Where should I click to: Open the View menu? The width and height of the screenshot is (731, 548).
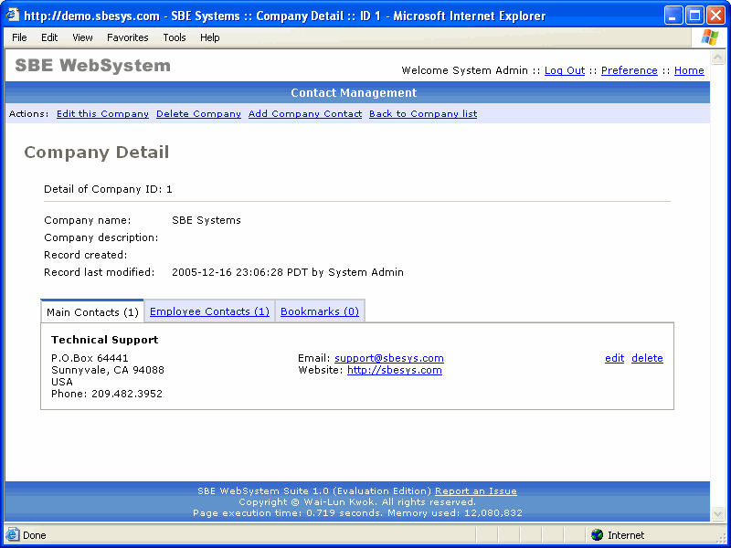pyautogui.click(x=82, y=37)
